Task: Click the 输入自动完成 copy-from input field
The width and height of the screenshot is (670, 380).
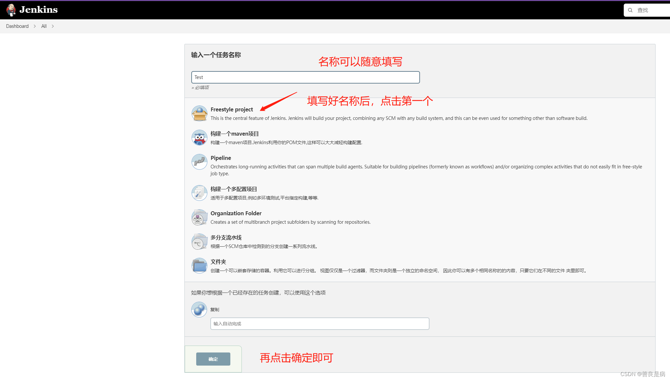Action: [x=320, y=324]
